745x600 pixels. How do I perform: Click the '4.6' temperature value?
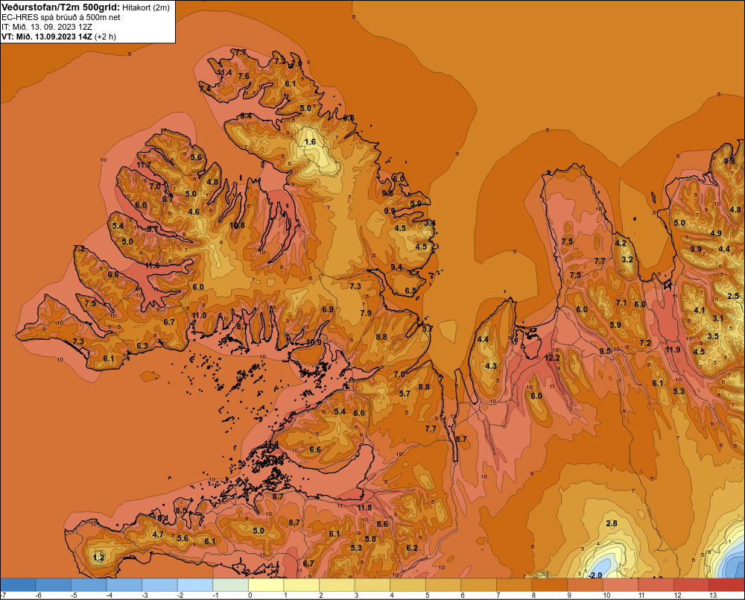pos(194,212)
